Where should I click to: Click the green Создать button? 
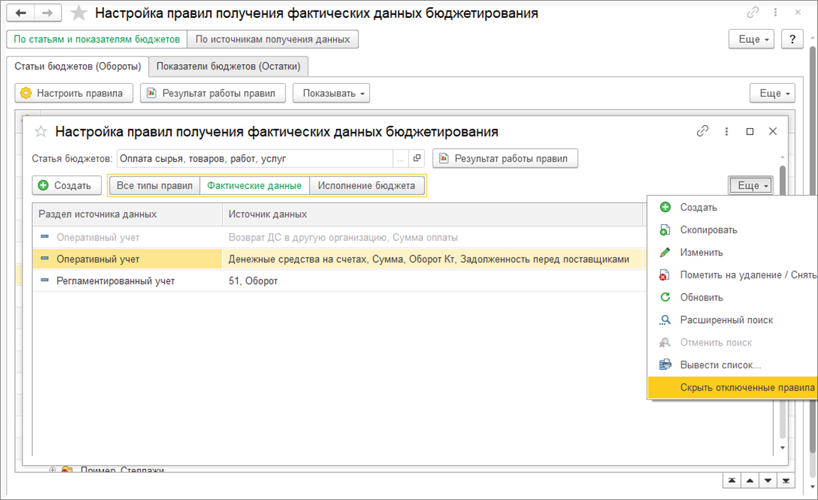point(67,186)
